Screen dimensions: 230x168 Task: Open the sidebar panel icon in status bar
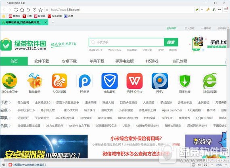[4, 165]
